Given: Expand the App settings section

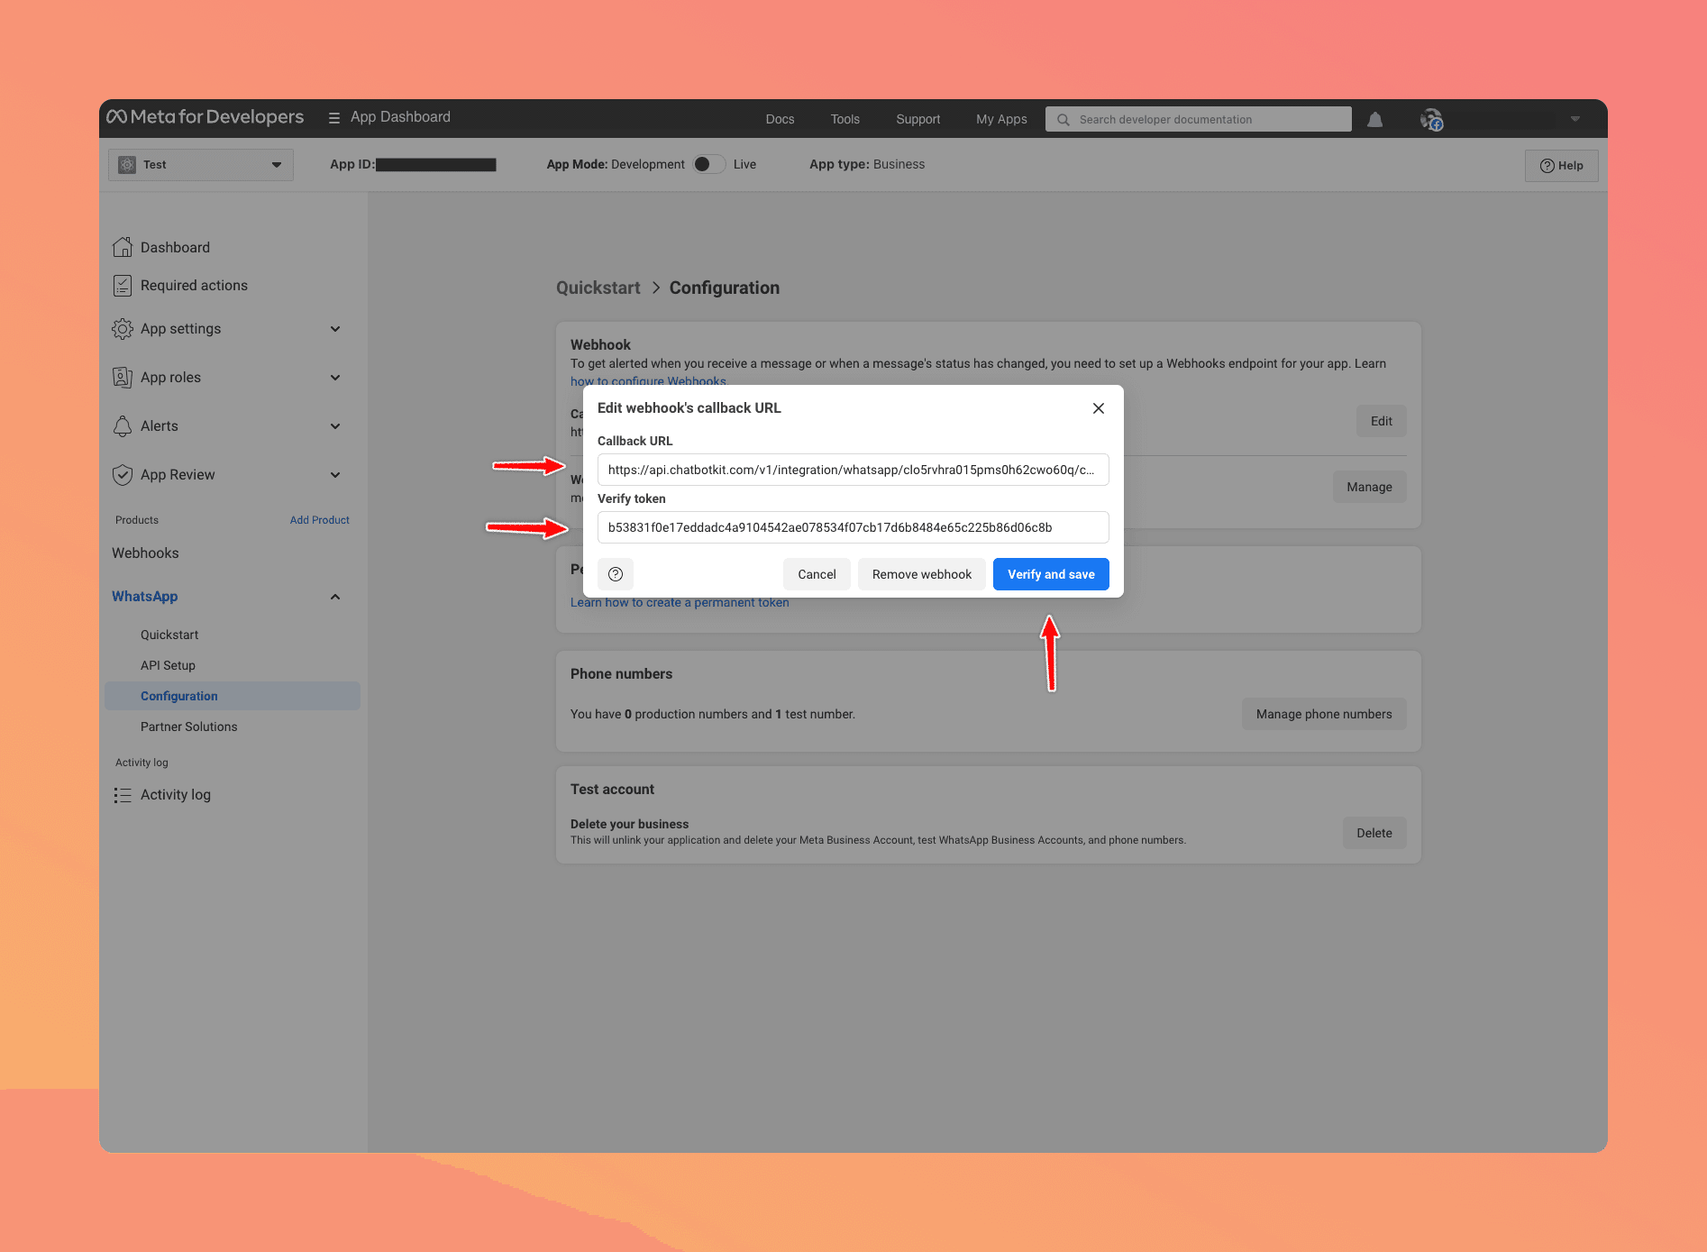Looking at the screenshot, I should pyautogui.click(x=335, y=329).
